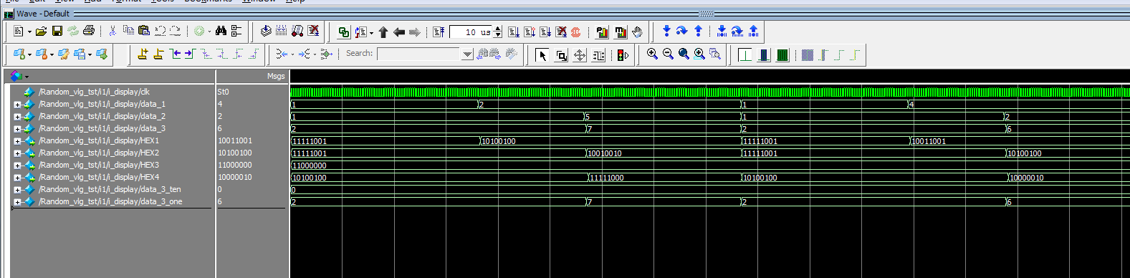Toggle the Pan Mode tool
1130x278 pixels.
click(580, 55)
